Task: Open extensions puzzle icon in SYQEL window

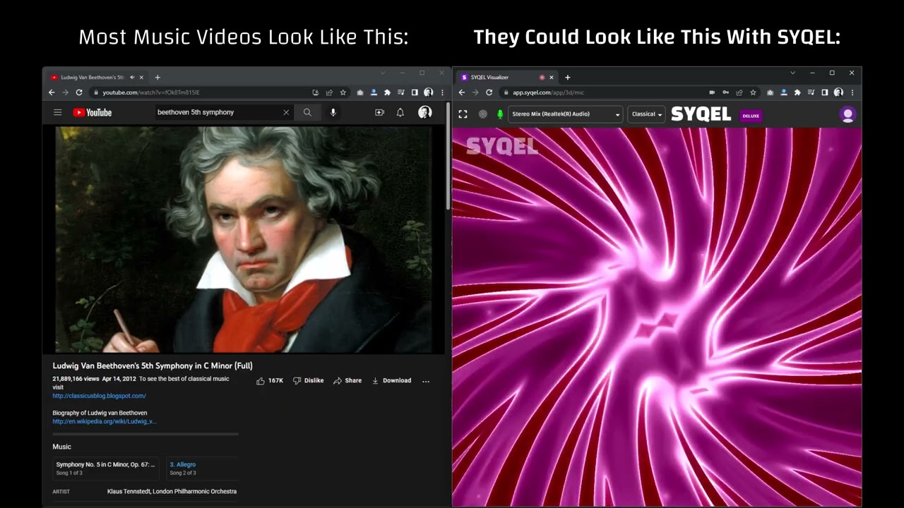Action: (x=797, y=92)
